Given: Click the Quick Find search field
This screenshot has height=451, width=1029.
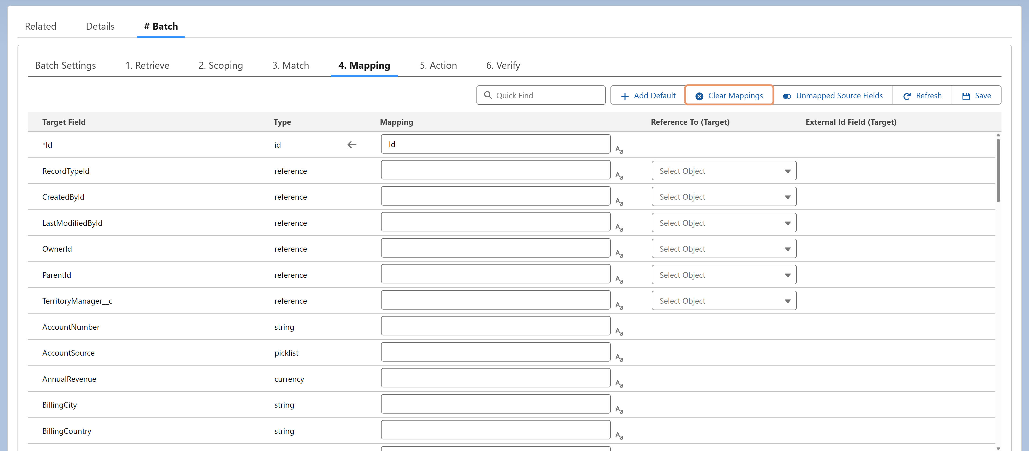Looking at the screenshot, I should tap(541, 95).
